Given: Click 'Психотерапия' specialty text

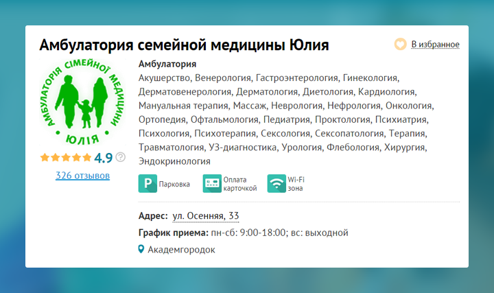Looking at the screenshot, I should tap(225, 134).
